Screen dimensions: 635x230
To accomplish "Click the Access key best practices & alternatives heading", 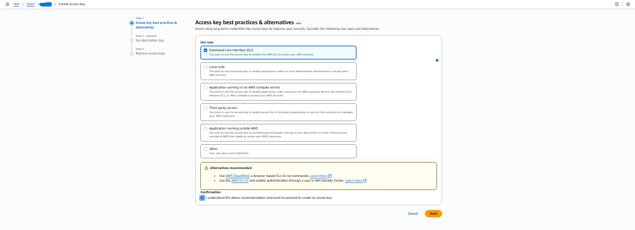I will (x=245, y=22).
